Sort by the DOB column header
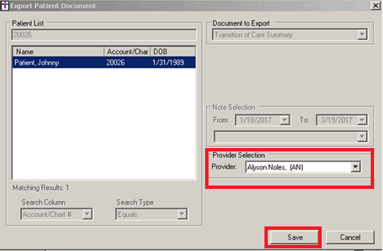383x251 pixels. 172,52
